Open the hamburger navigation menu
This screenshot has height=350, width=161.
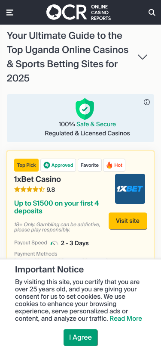[10, 12]
